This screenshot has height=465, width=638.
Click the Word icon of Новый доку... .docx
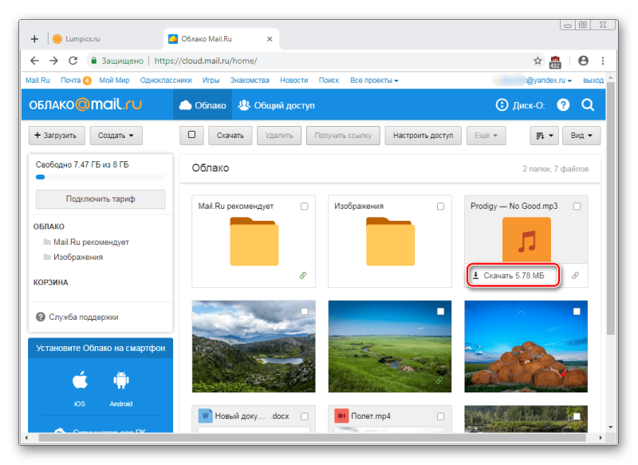(206, 416)
